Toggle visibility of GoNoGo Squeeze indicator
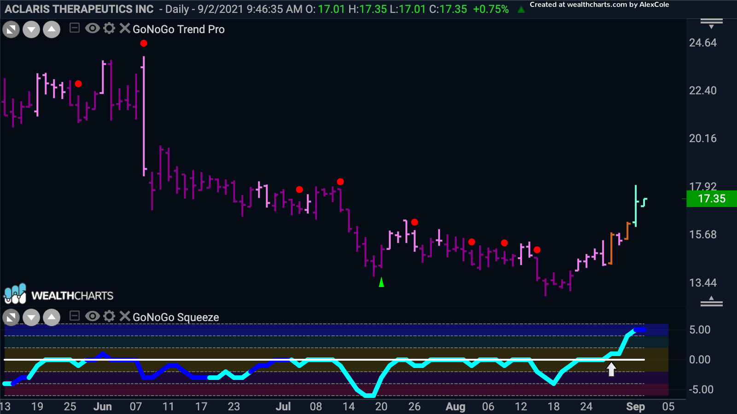737x414 pixels. point(92,316)
